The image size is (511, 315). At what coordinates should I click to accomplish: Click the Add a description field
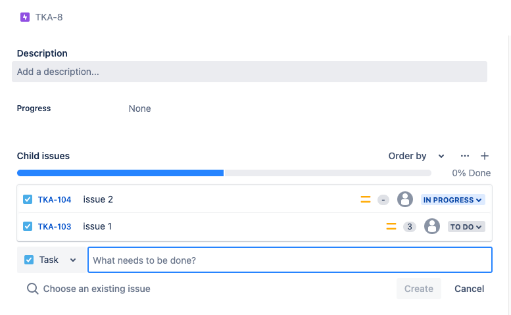[249, 72]
